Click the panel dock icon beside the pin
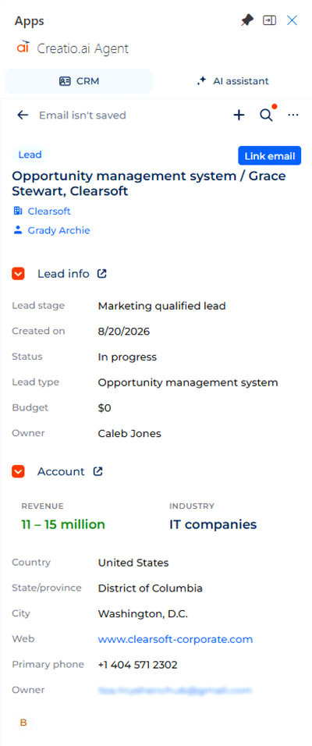312x746 pixels. [270, 20]
